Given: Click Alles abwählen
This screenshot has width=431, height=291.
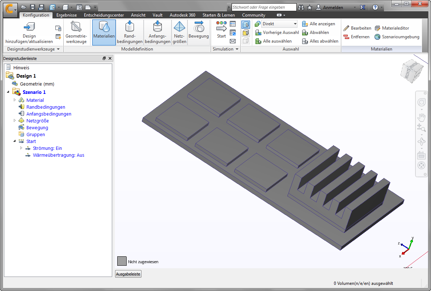Looking at the screenshot, I should (320, 41).
